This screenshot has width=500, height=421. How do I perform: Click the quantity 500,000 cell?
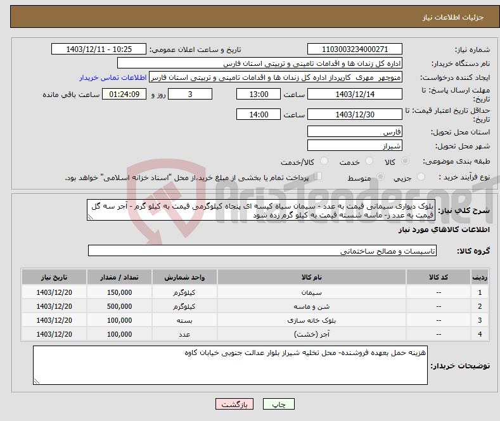pyautogui.click(x=119, y=306)
